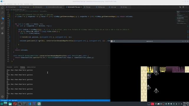The image size is (189, 106).
Task: Click the Discord icon in system tray
Action: point(158,104)
